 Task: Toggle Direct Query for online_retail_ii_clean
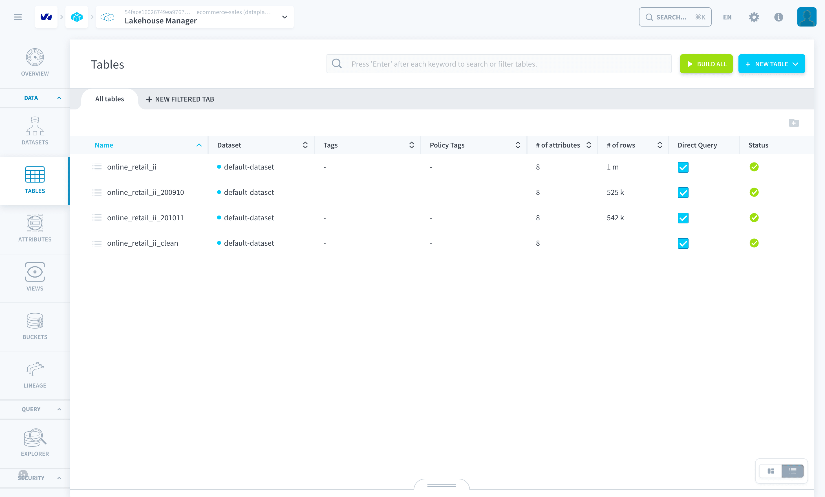coord(683,243)
